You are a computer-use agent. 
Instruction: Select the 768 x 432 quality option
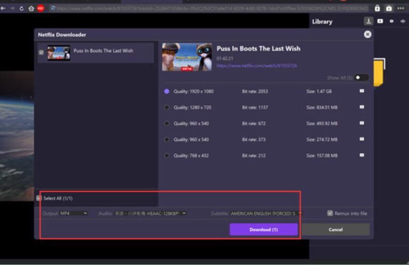[167, 156]
